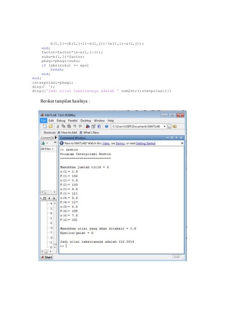This screenshot has width=239, height=310.
Task: Open the Debug menu
Action: (x=61, y=120)
